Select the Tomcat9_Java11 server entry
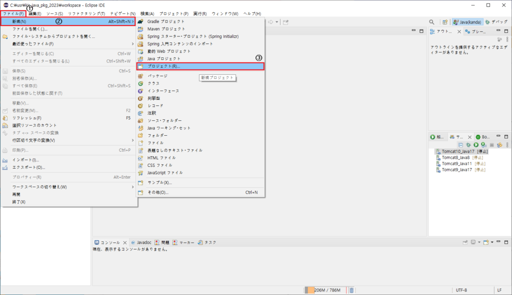Viewport: 512px width, 295px height. click(460, 164)
